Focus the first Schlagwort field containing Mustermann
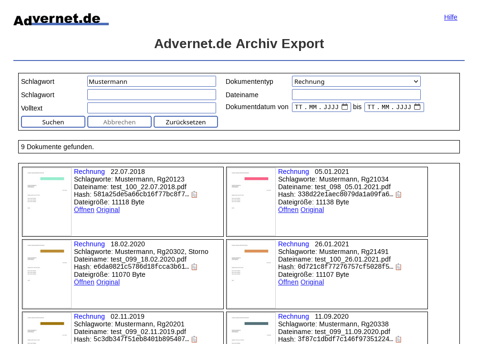This screenshot has width=478, height=344. tap(152, 81)
